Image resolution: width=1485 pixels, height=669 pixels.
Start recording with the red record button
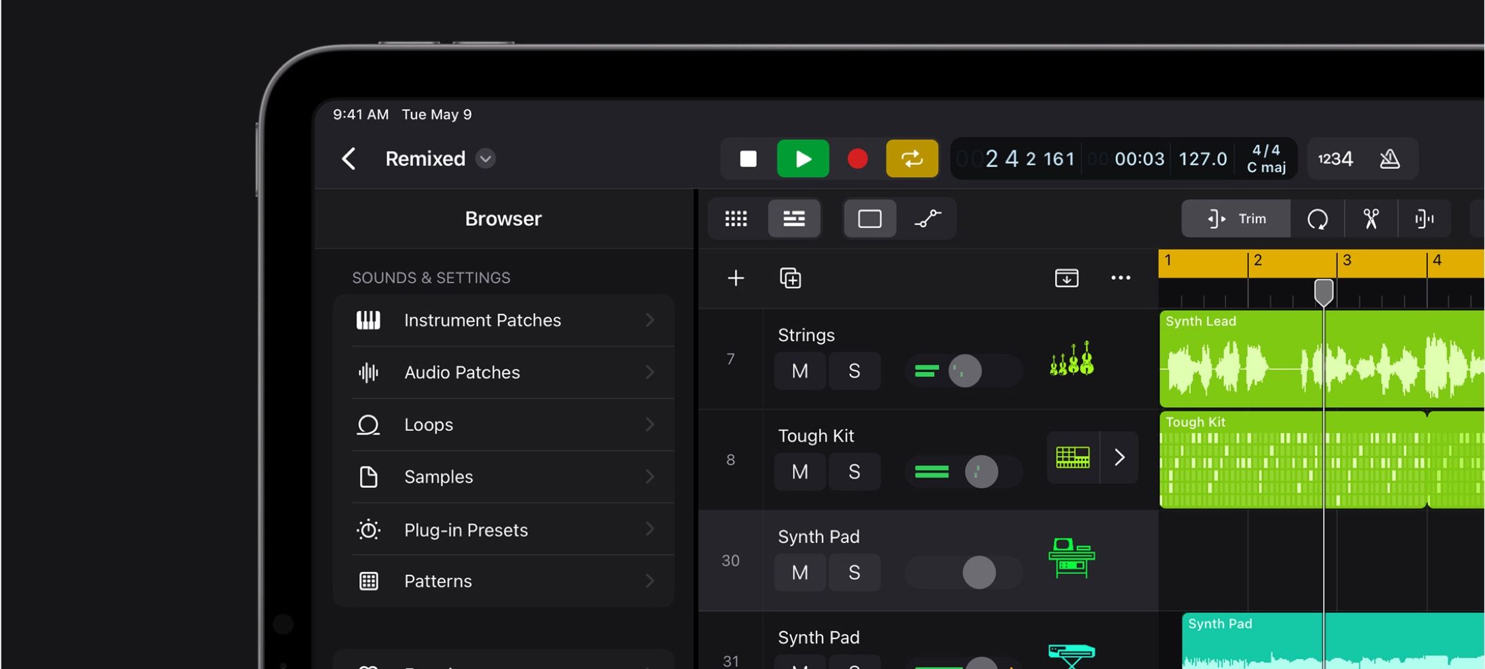click(x=857, y=159)
